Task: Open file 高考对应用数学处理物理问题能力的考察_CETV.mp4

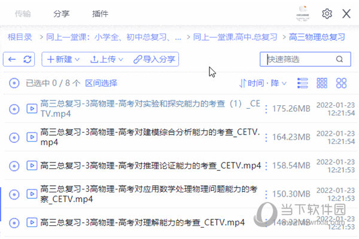Action: (149, 194)
